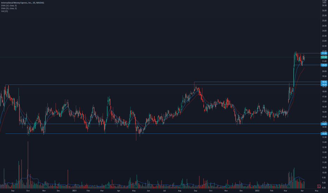Viewport: 328px width, 193px height.
Task: Click the USD currency label atop price axis
Action: coord(324,2)
